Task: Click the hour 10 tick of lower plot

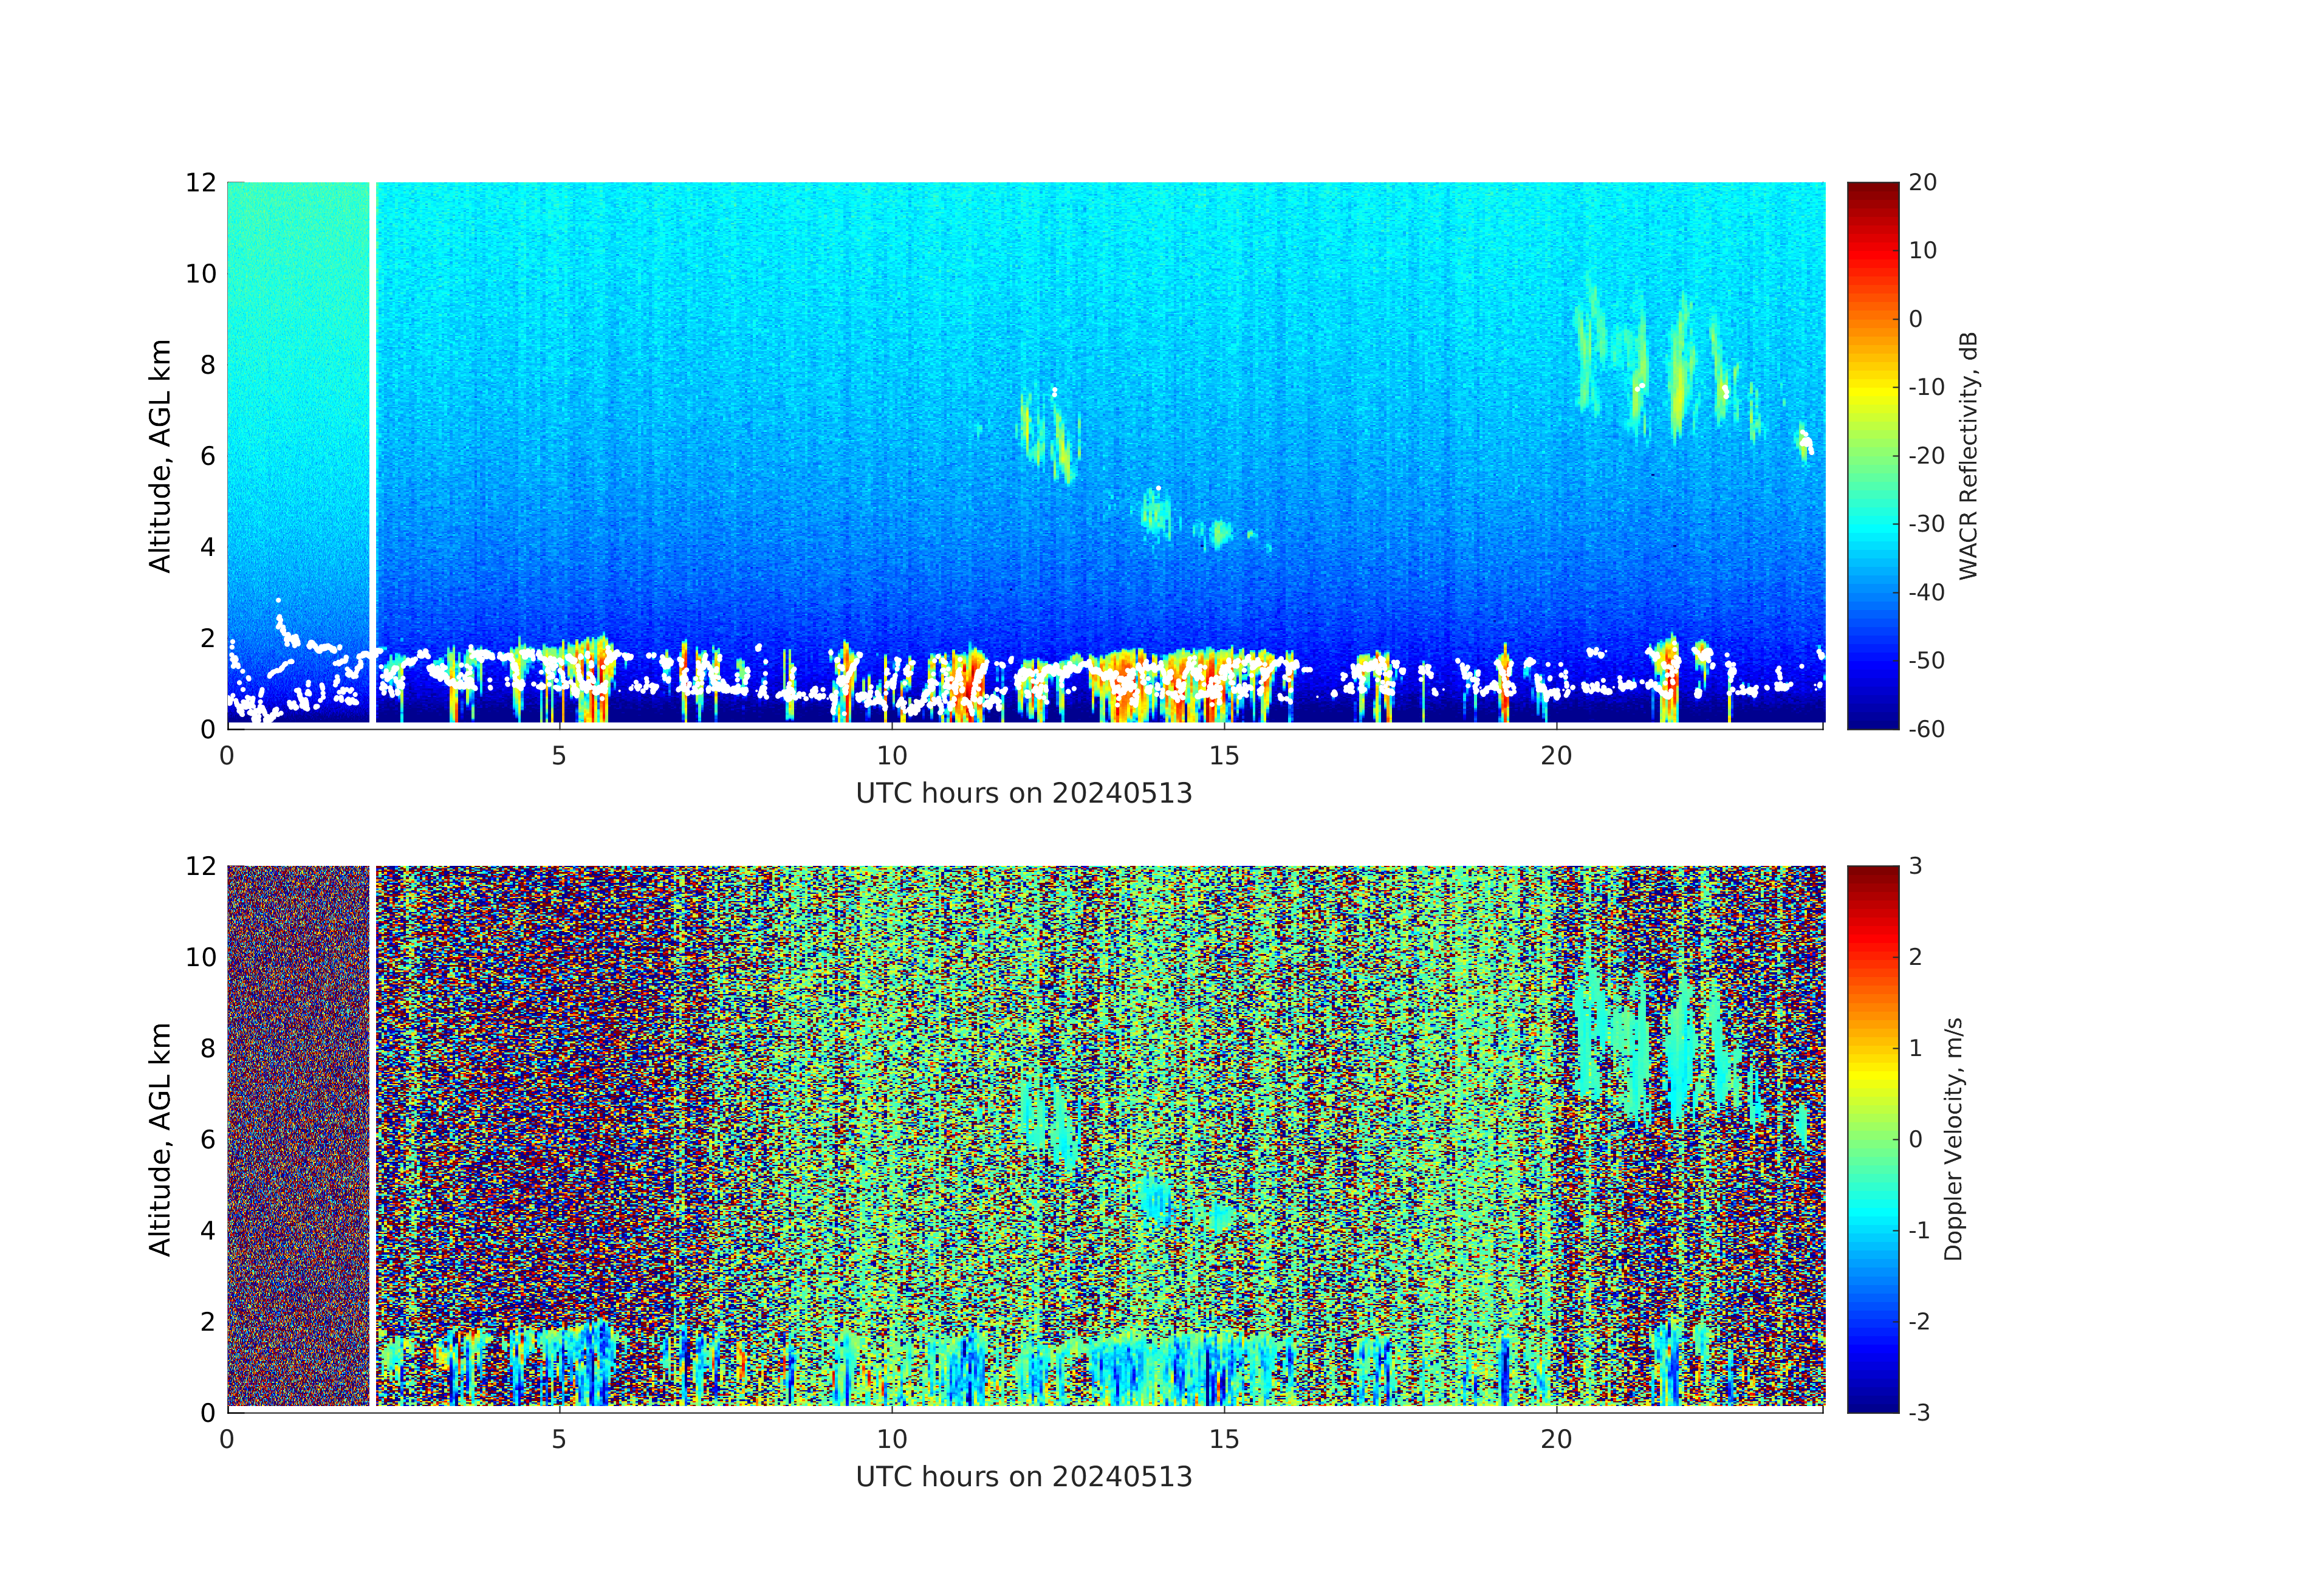Action: pos(891,1439)
